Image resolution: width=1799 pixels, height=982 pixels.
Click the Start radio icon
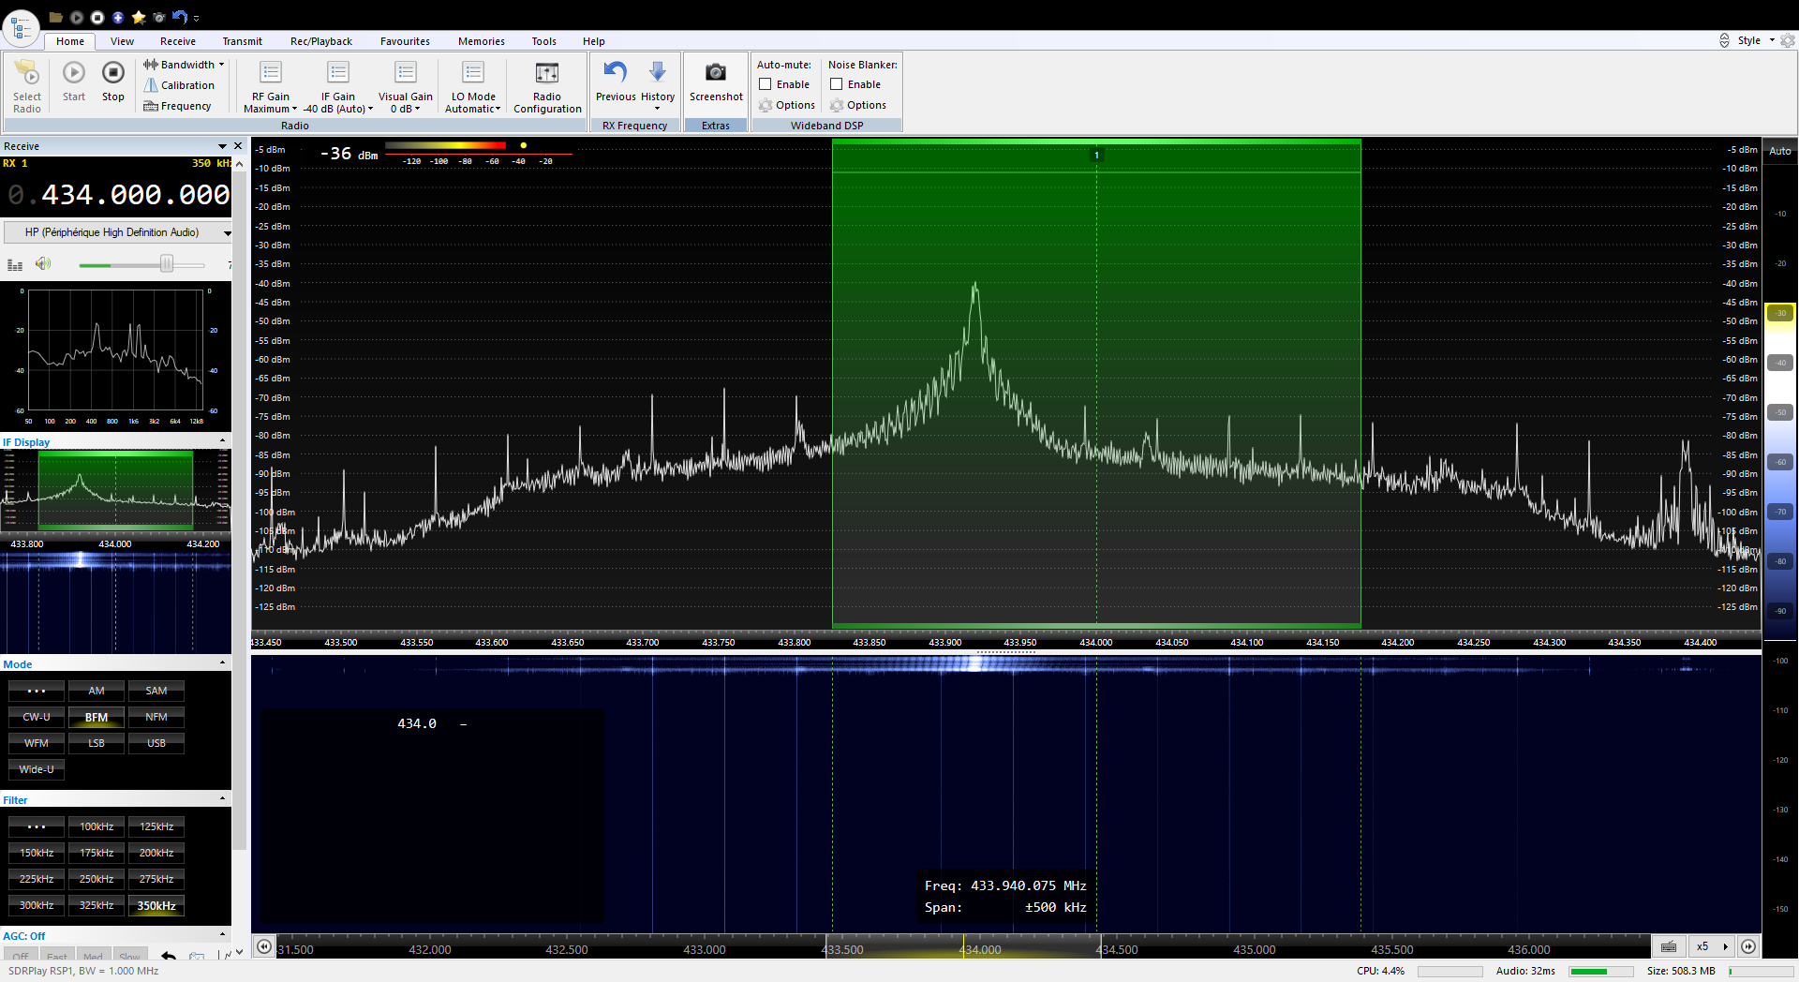tap(74, 73)
